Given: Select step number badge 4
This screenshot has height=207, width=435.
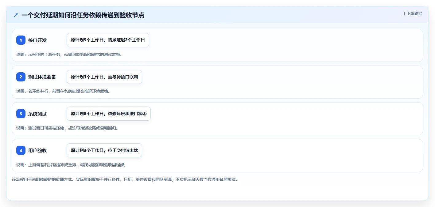Looking at the screenshot, I should pos(21,150).
